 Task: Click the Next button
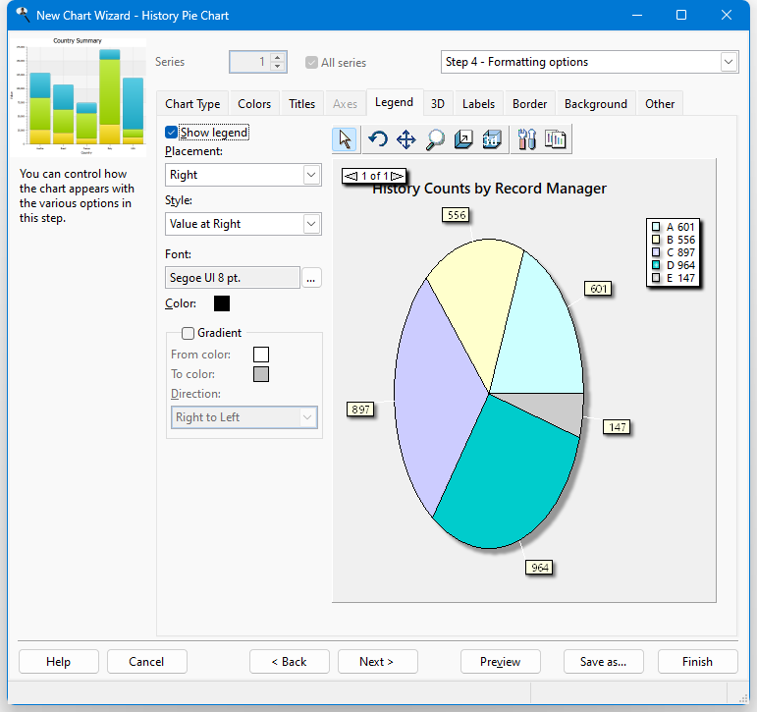coord(378,662)
